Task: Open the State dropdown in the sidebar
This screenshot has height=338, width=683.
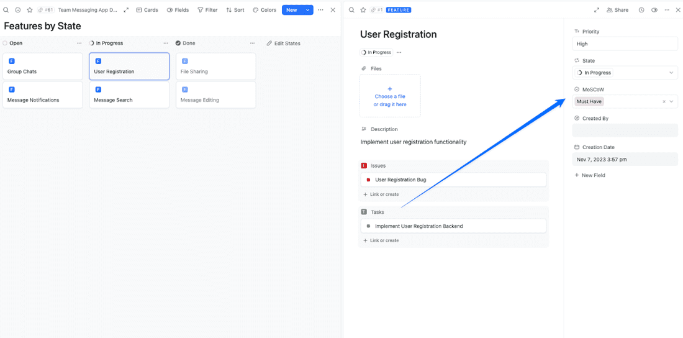Action: [625, 73]
